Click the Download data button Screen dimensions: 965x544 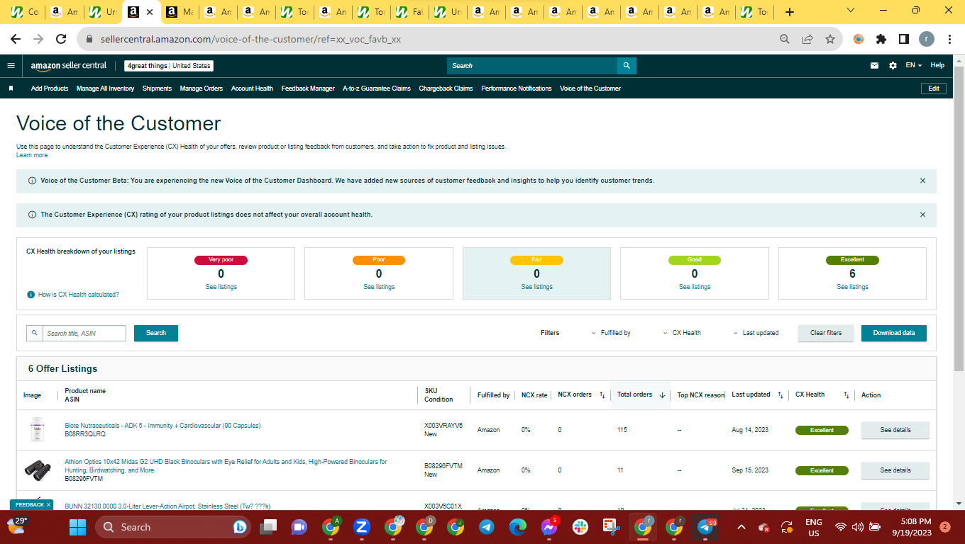click(x=894, y=333)
